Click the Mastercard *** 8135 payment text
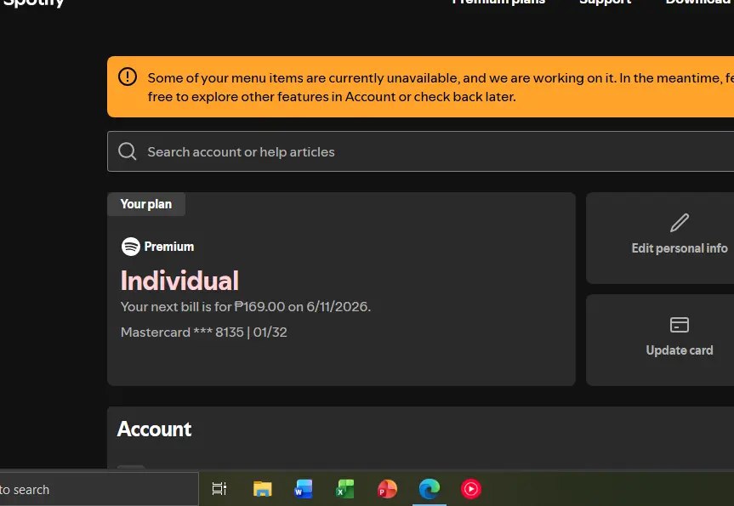This screenshot has height=506, width=734. [x=203, y=333]
